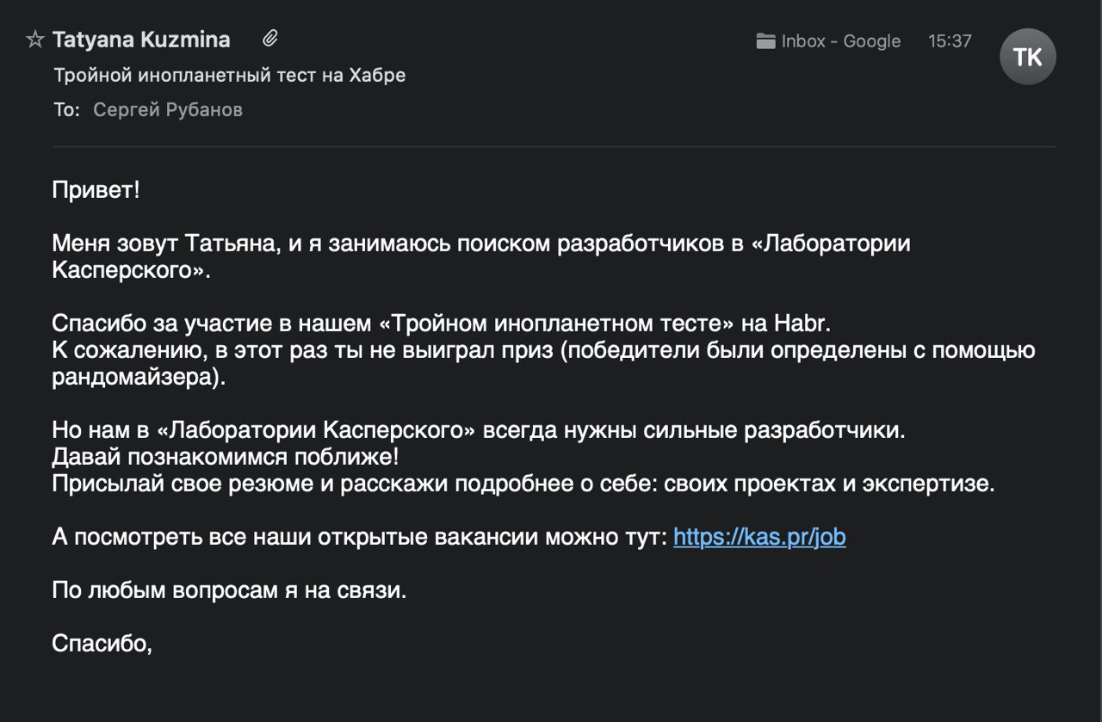
Task: Click the Inbox - Google mailbox label
Action: (841, 41)
